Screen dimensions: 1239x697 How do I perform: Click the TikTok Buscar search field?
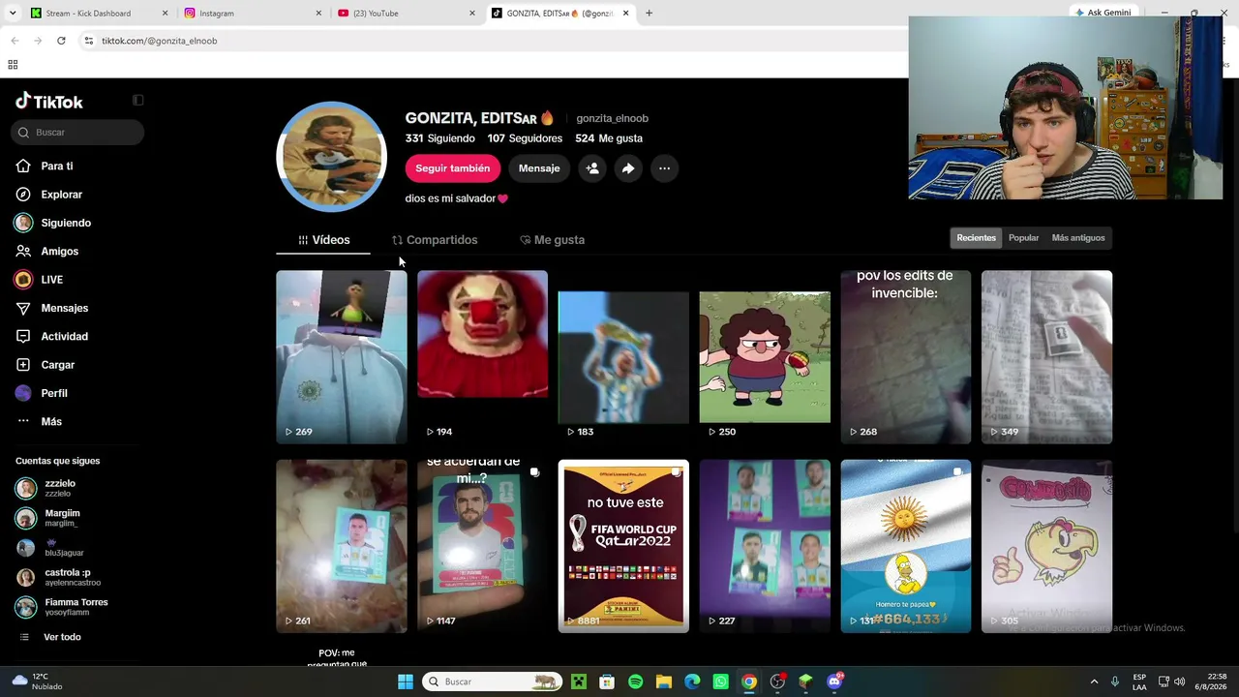[78, 133]
